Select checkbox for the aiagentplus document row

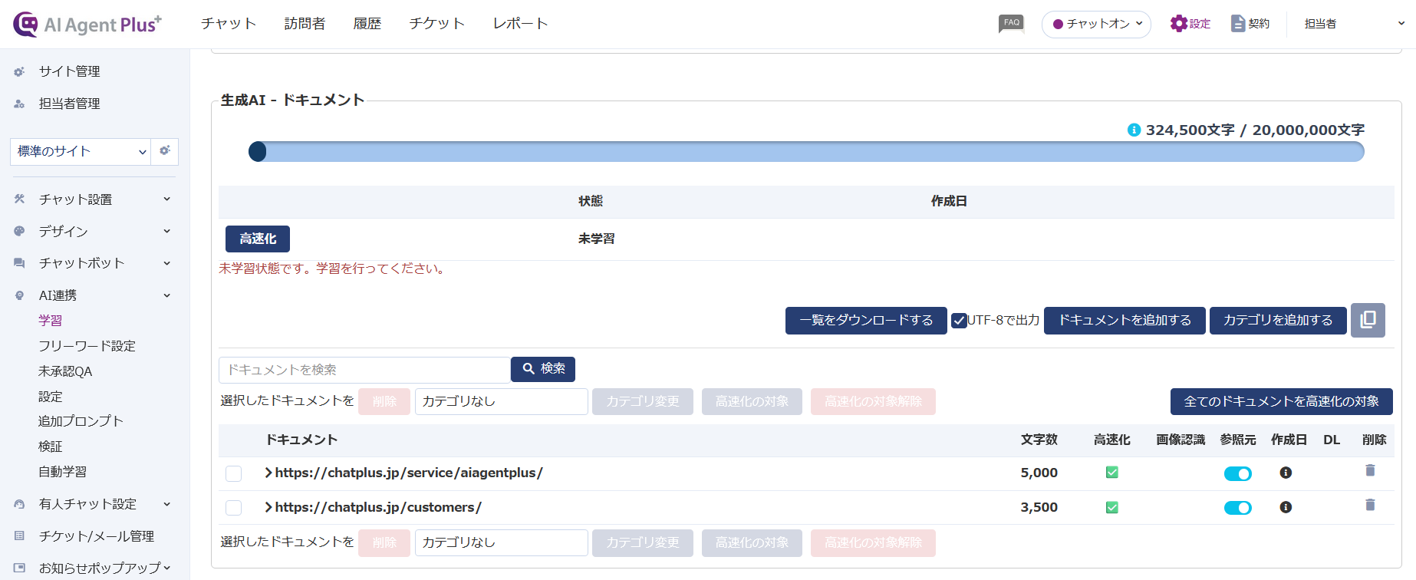coord(234,473)
